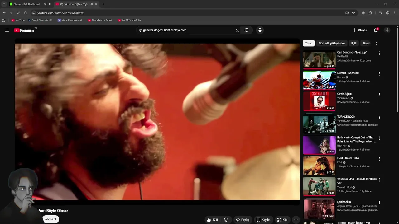Viewport: 399px width, 224px height.
Task: Click the YouTube page vertical scrollbar
Action: 397,70
